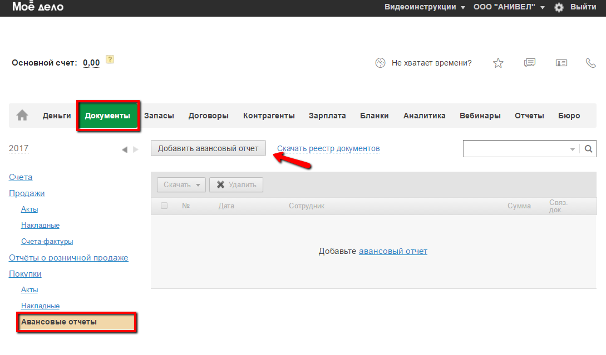606x355 pixels.
Task: Follow the 'авансовый отчет' link in empty table
Action: (393, 251)
